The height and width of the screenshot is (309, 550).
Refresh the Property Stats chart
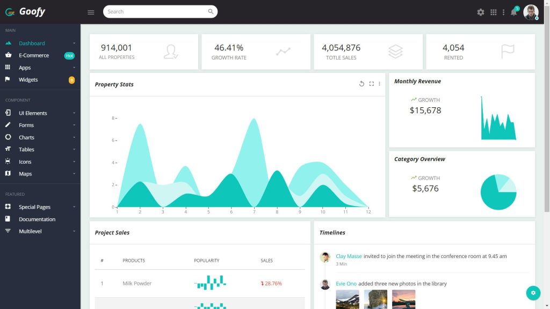(361, 84)
